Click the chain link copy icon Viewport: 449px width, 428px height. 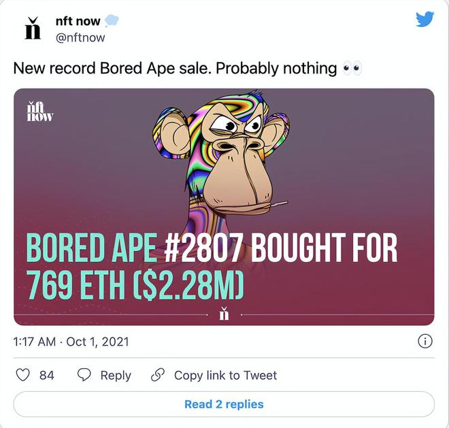157,375
